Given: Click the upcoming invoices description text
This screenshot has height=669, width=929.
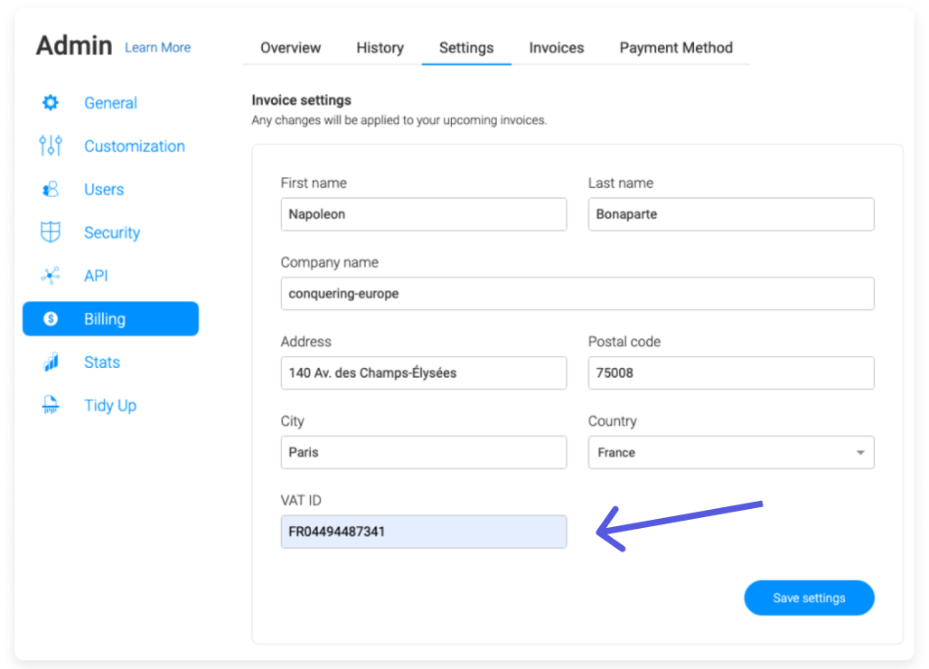Looking at the screenshot, I should tap(399, 120).
